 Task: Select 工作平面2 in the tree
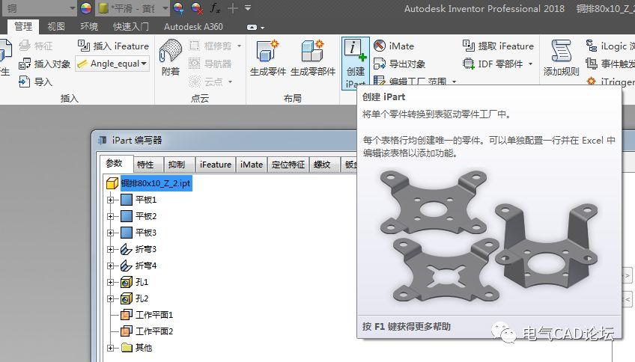[x=154, y=331]
